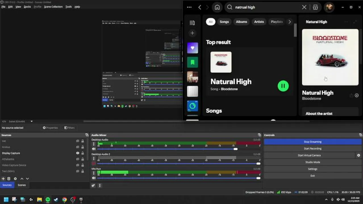The width and height of the screenshot is (363, 204).
Task: Open Your Library icon in Spotify sidebar
Action: [192, 23]
